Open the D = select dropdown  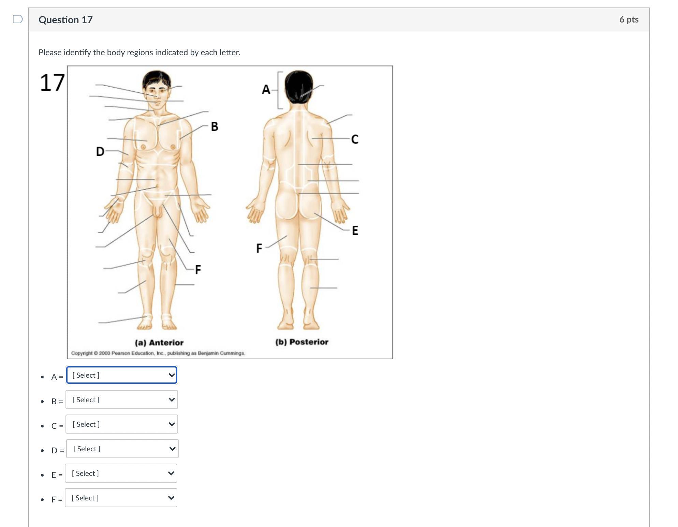[x=122, y=449]
